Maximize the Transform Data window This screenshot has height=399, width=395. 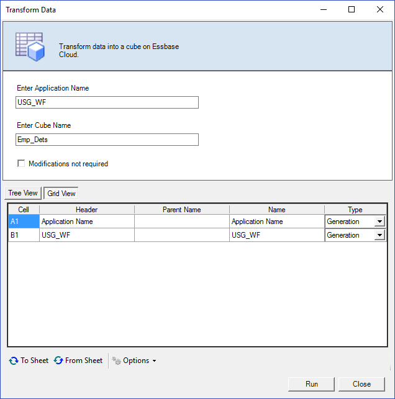pyautogui.click(x=352, y=9)
